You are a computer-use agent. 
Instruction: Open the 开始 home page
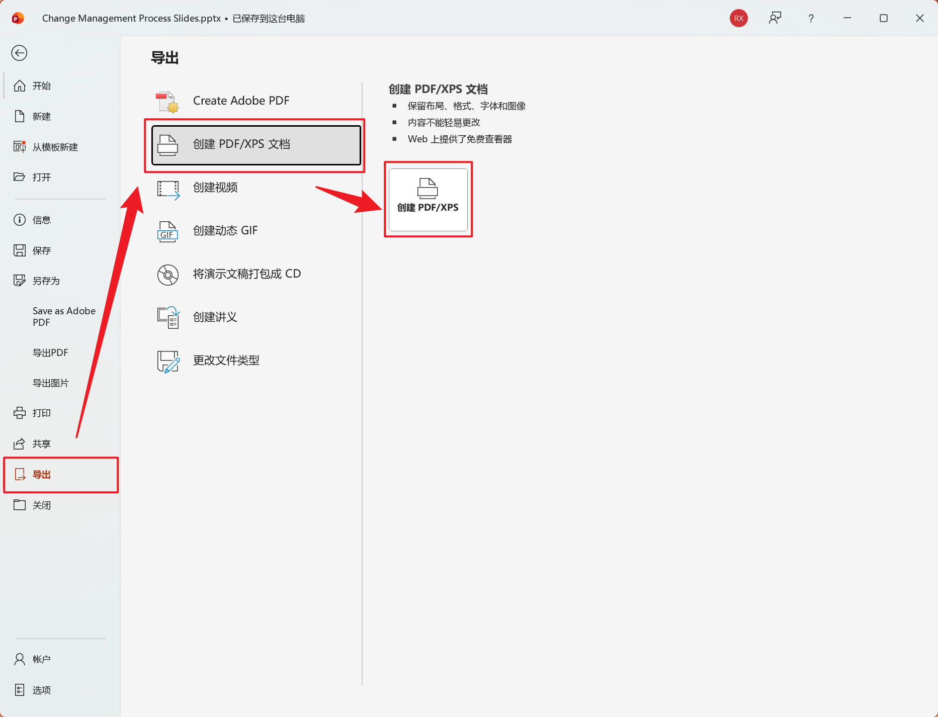[60, 86]
